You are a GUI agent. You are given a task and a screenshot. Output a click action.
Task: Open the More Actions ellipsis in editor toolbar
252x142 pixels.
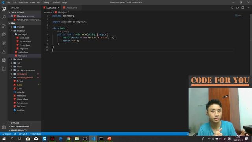(x=248, y=8)
